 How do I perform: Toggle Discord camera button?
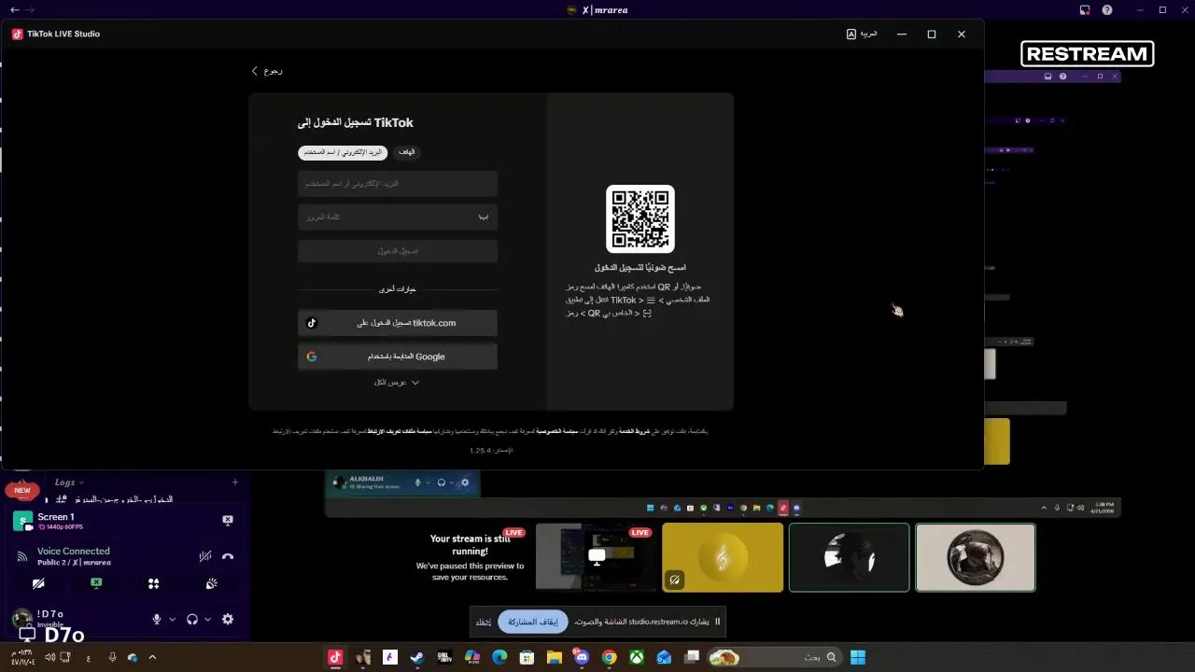click(x=38, y=583)
